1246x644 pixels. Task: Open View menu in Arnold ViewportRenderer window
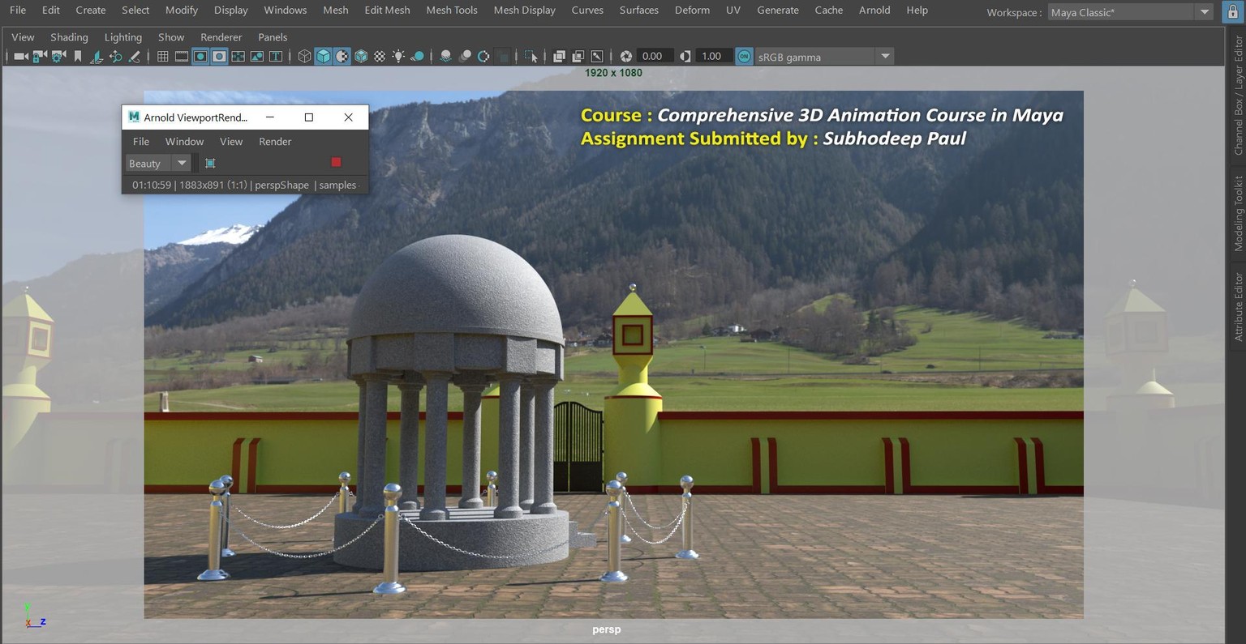pos(231,141)
